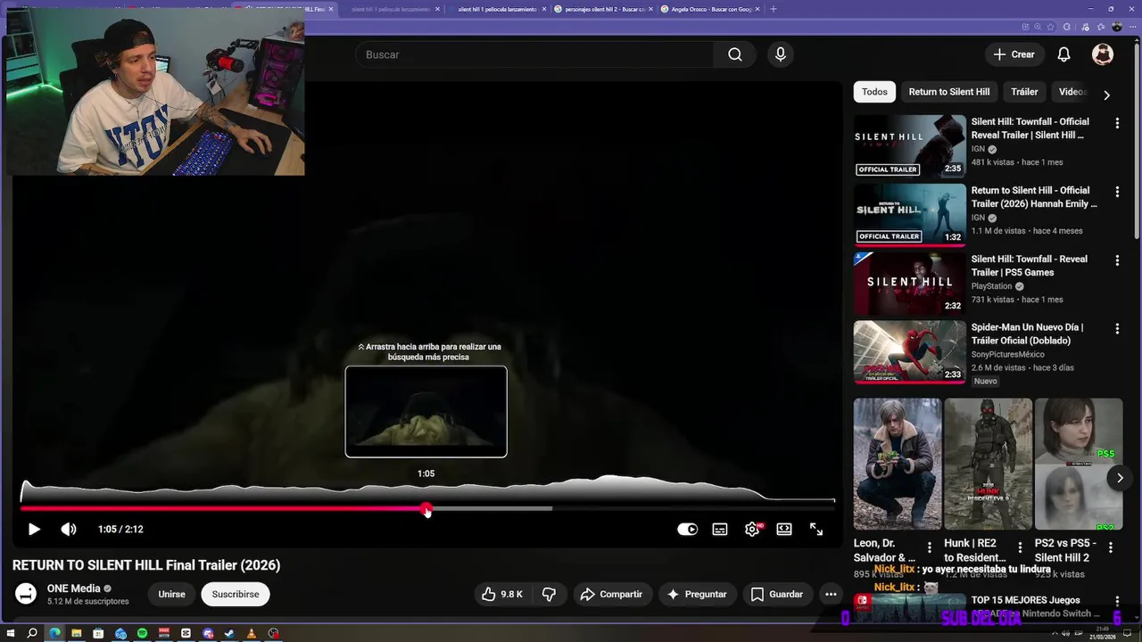Subscribe using Suscribirse button
The width and height of the screenshot is (1142, 642).
tap(236, 594)
